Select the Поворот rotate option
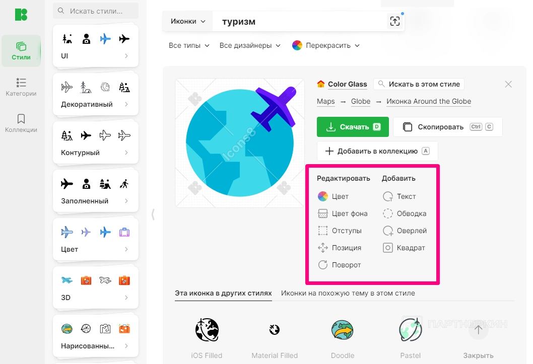Viewport: 533px width, 364px height. pyautogui.click(x=339, y=265)
